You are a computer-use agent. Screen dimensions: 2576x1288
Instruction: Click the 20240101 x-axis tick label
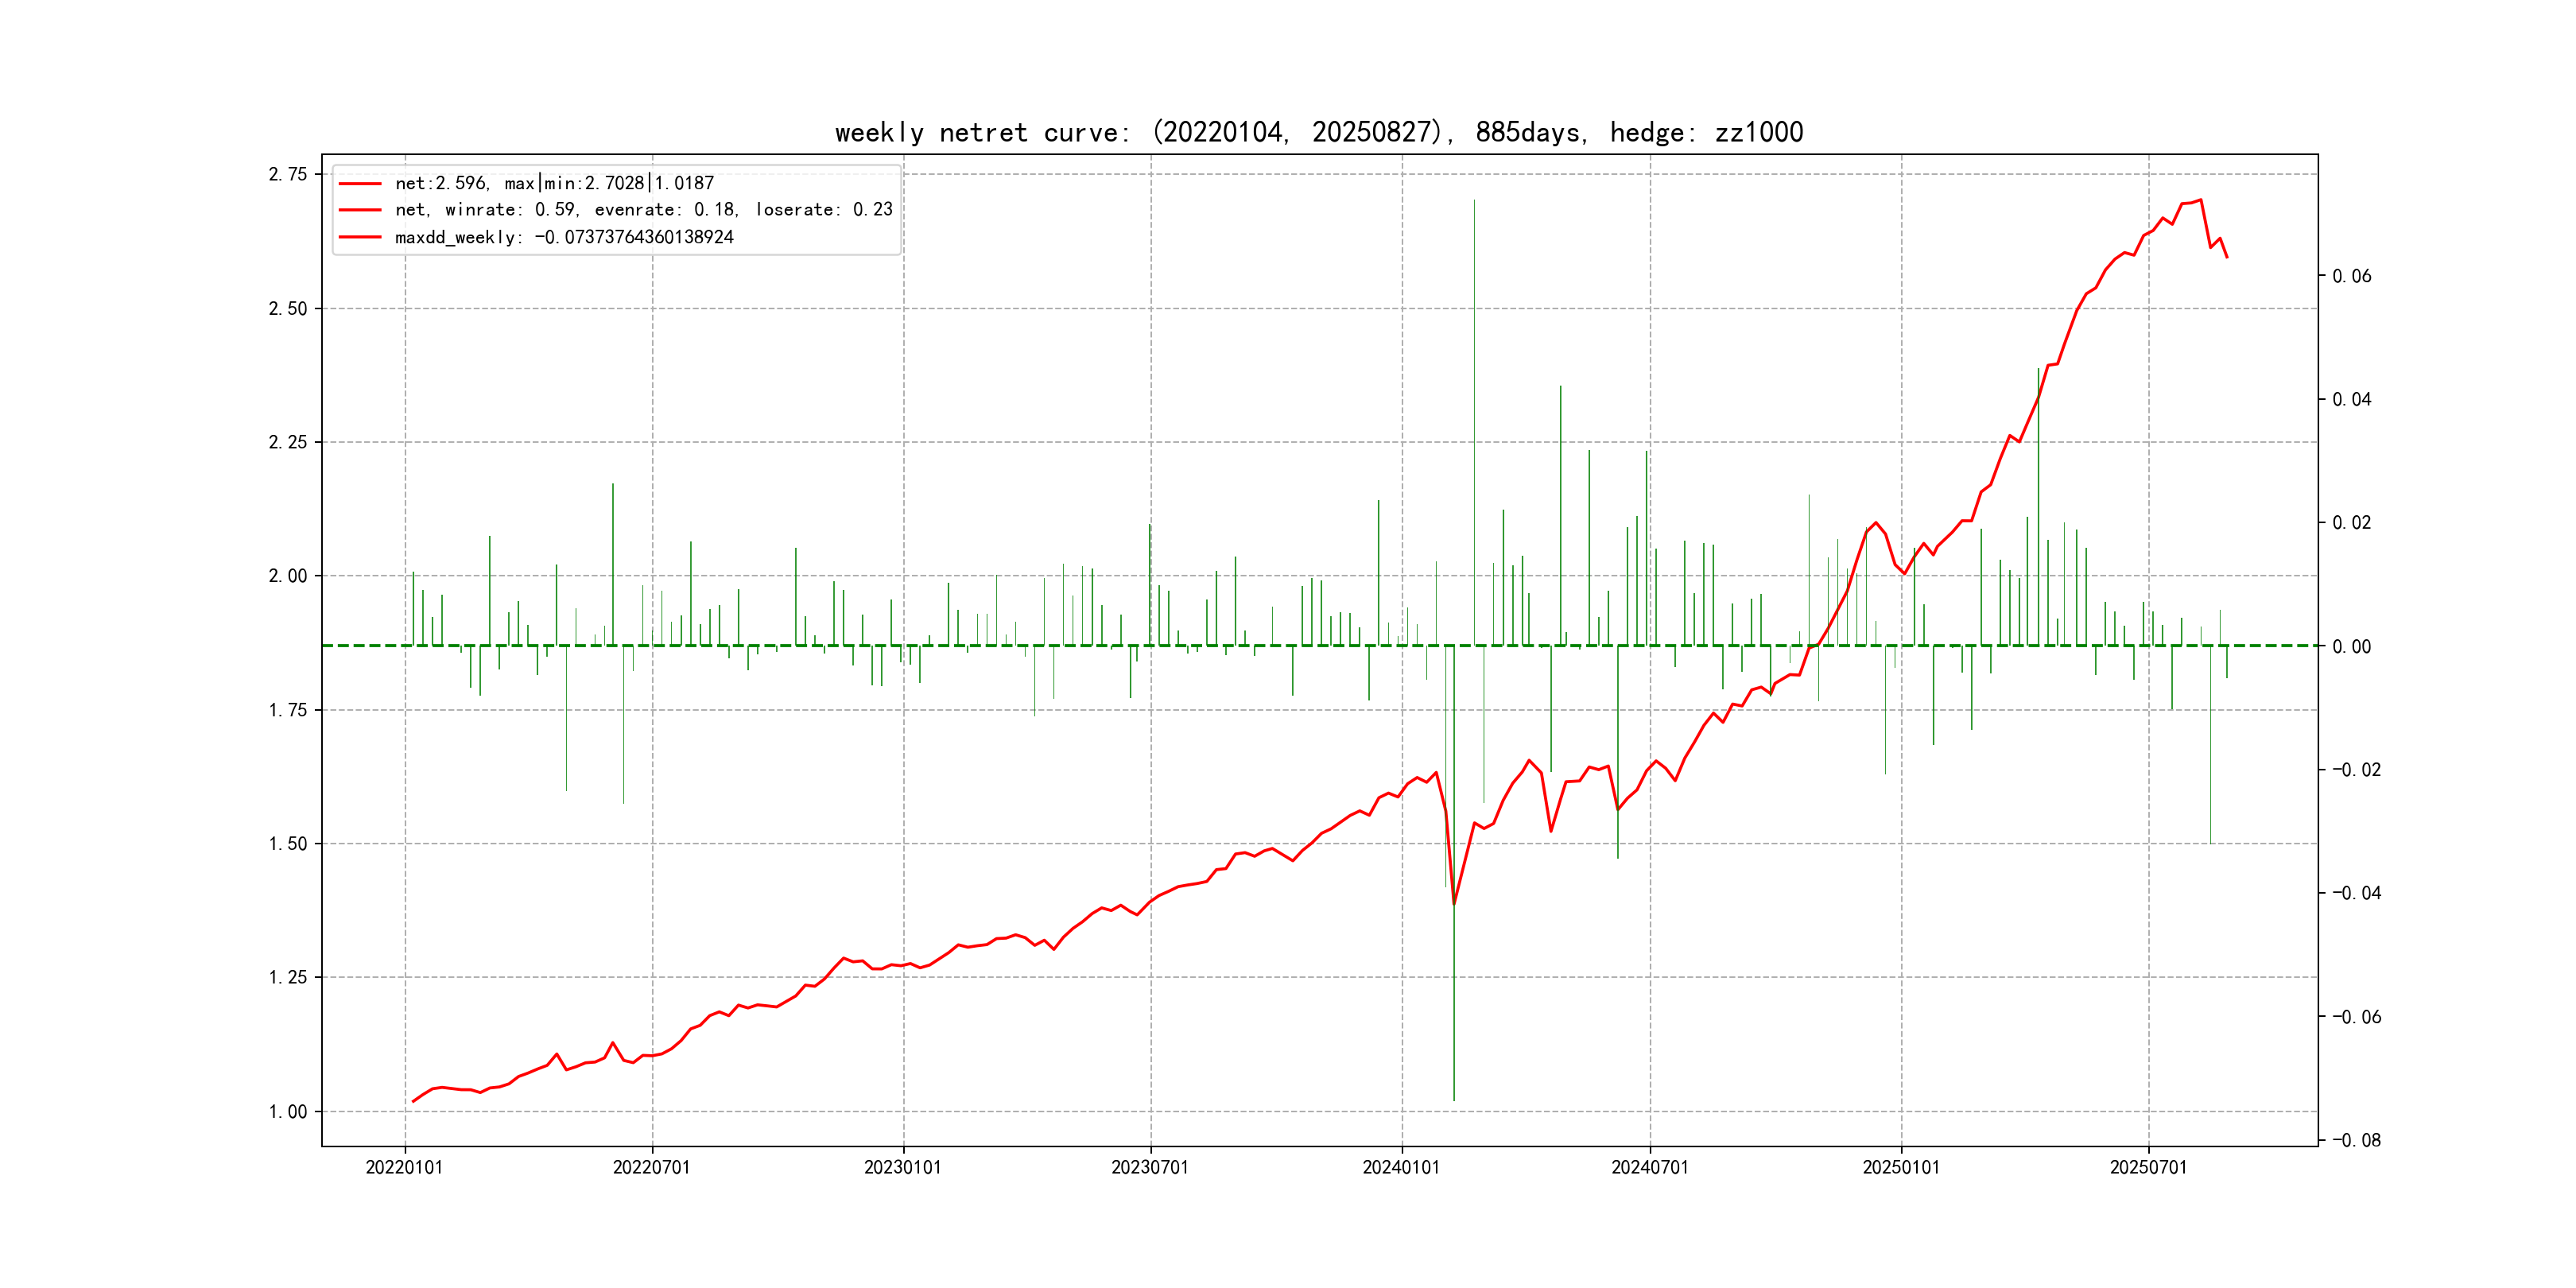click(1401, 1167)
